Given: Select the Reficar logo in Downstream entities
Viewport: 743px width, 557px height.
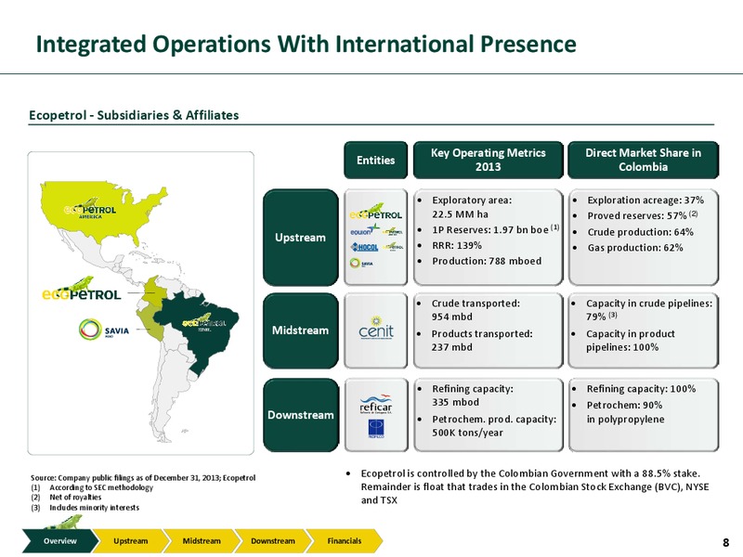Looking at the screenshot, I should pos(376,404).
